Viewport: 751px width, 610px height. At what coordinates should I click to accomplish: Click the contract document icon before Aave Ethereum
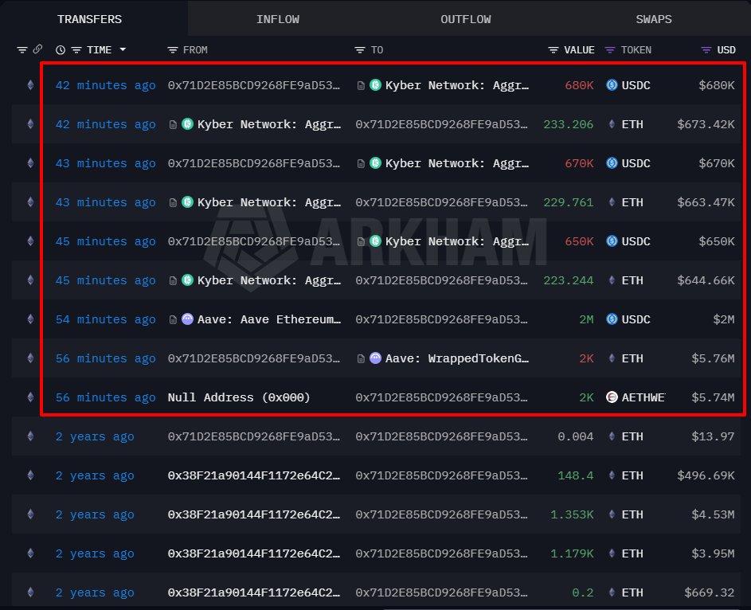(x=173, y=319)
